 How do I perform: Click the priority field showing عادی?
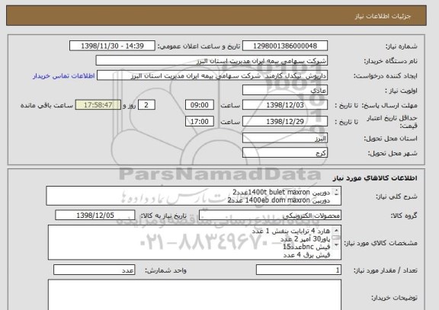(x=285, y=91)
